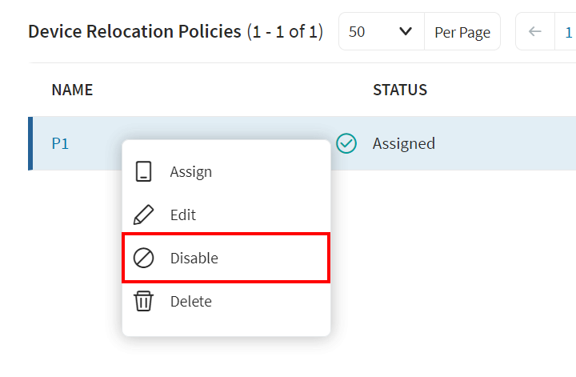
Task: Click the Per Page label
Action: pyautogui.click(x=462, y=32)
